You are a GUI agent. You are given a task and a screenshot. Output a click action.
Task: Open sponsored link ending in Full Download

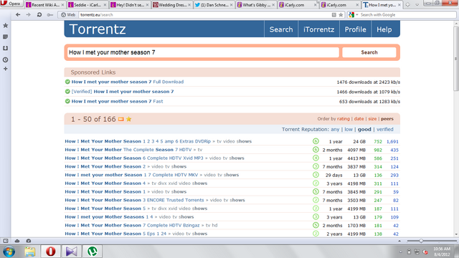(x=128, y=82)
